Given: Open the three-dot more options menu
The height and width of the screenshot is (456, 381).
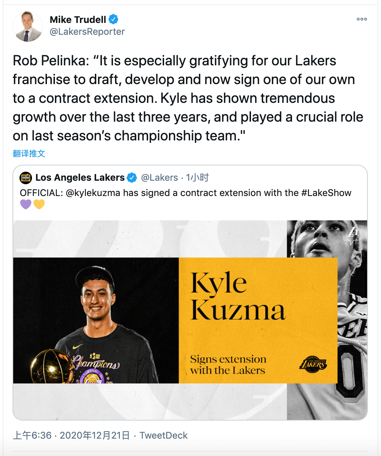Looking at the screenshot, I should [362, 19].
